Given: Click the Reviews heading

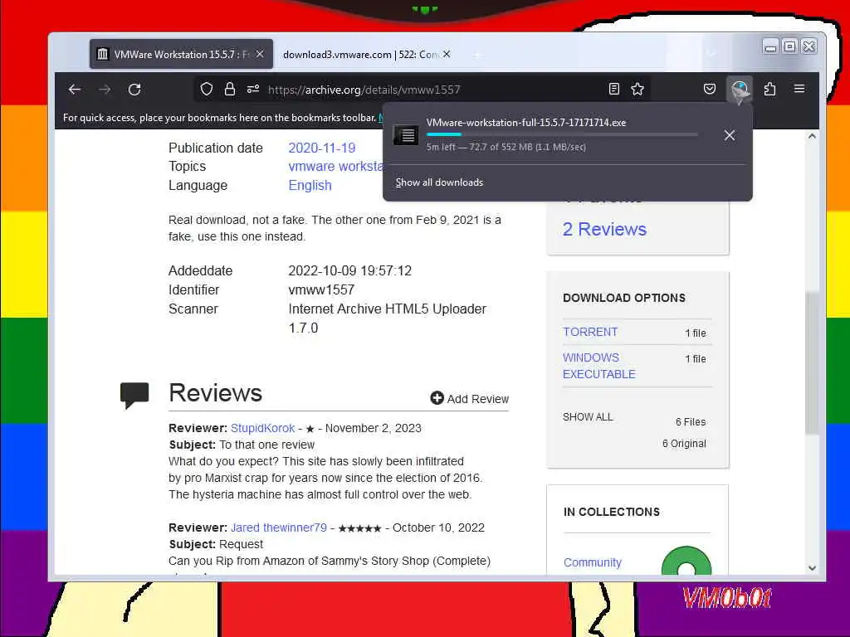Looking at the screenshot, I should pos(215,393).
